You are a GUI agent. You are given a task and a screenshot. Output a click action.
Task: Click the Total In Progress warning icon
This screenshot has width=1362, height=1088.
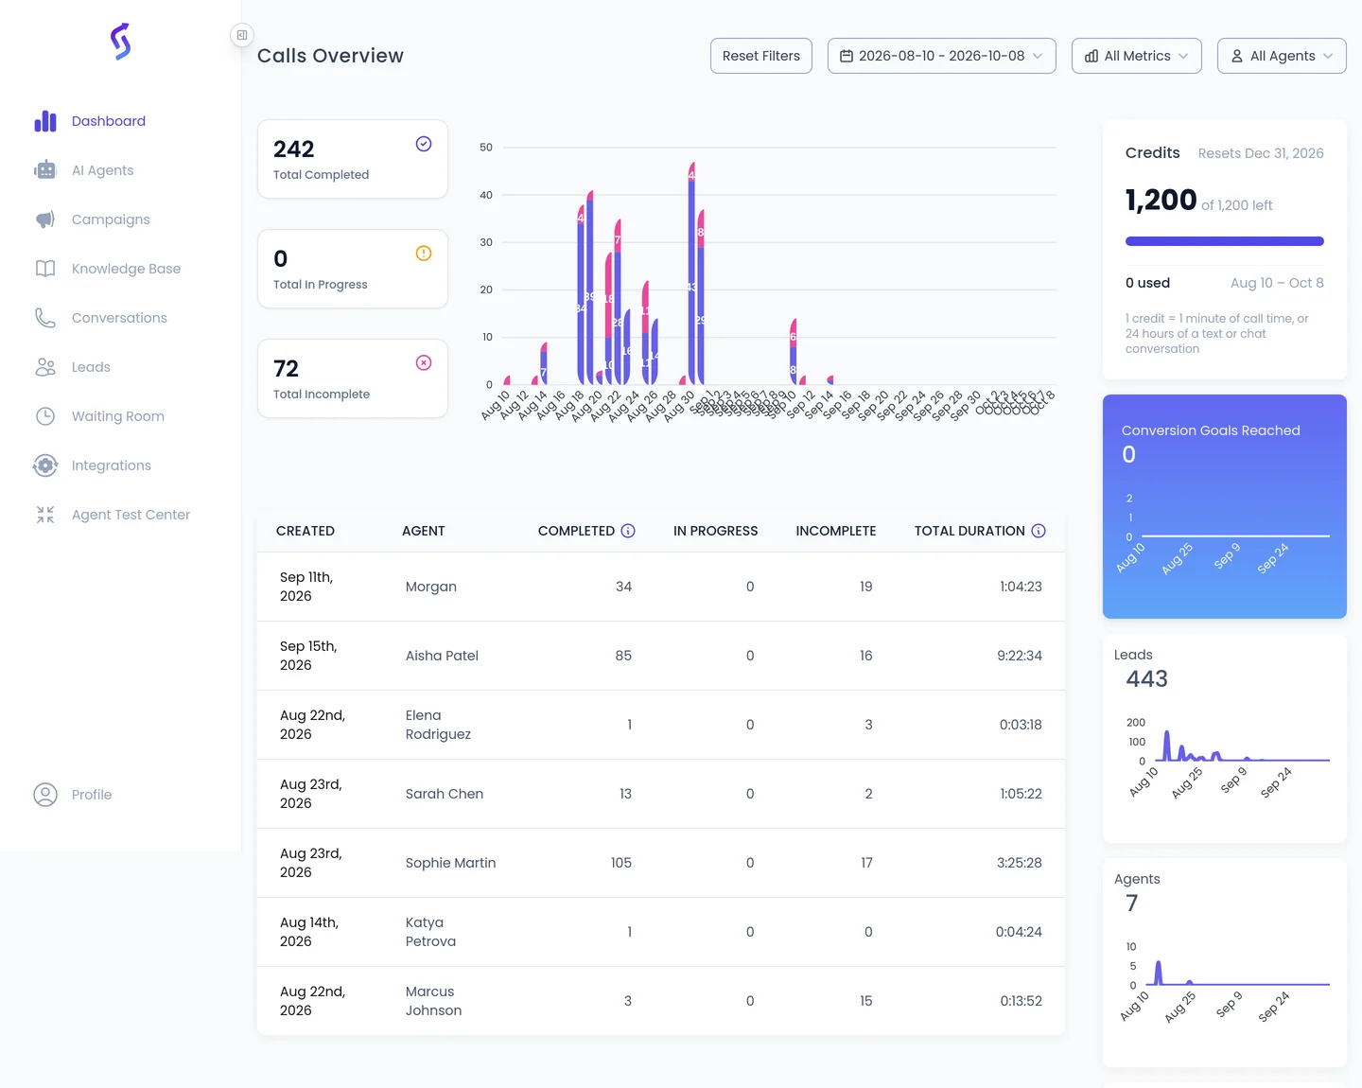(424, 254)
